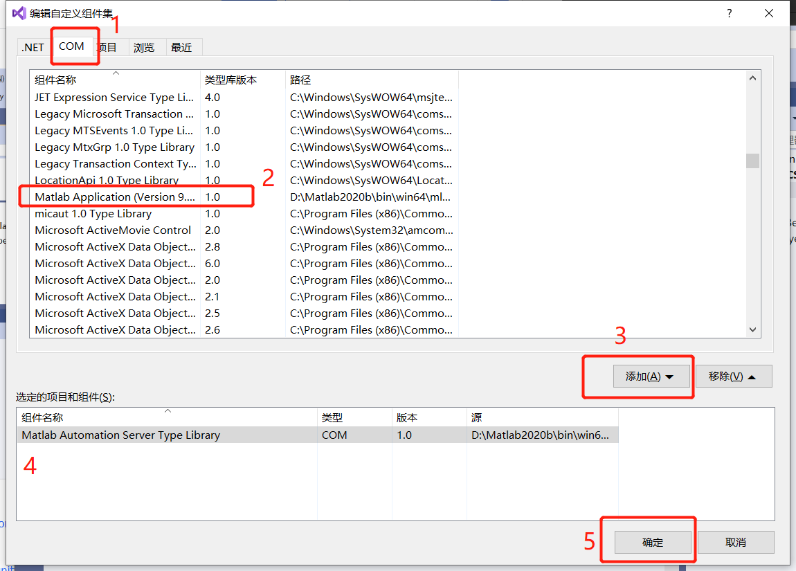This screenshot has width=796, height=571.
Task: Click the Visual Studio logo icon
Action: (19, 13)
